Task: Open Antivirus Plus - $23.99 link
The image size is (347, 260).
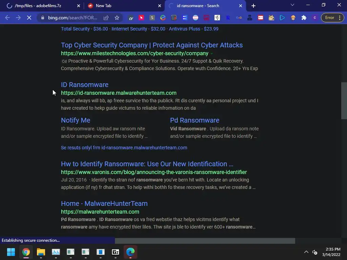Action: 193,29
